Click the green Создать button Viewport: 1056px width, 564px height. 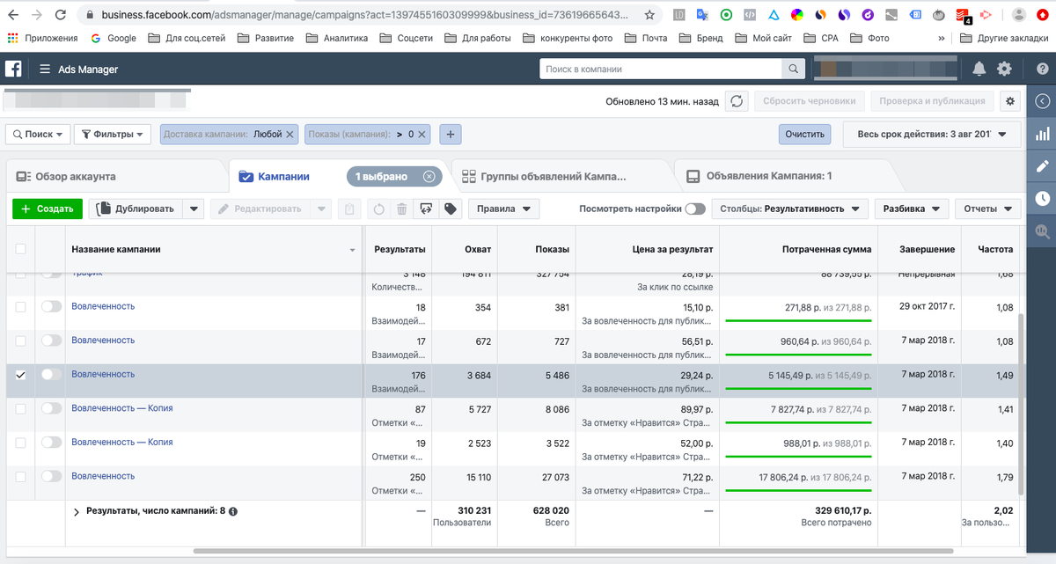(48, 209)
